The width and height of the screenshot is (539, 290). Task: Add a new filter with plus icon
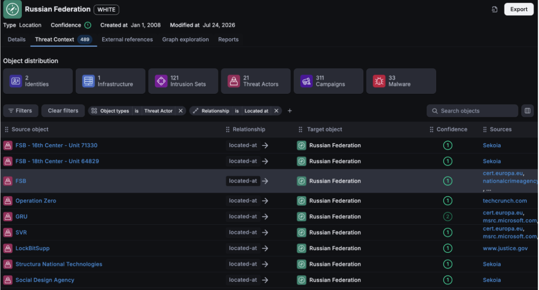289,111
